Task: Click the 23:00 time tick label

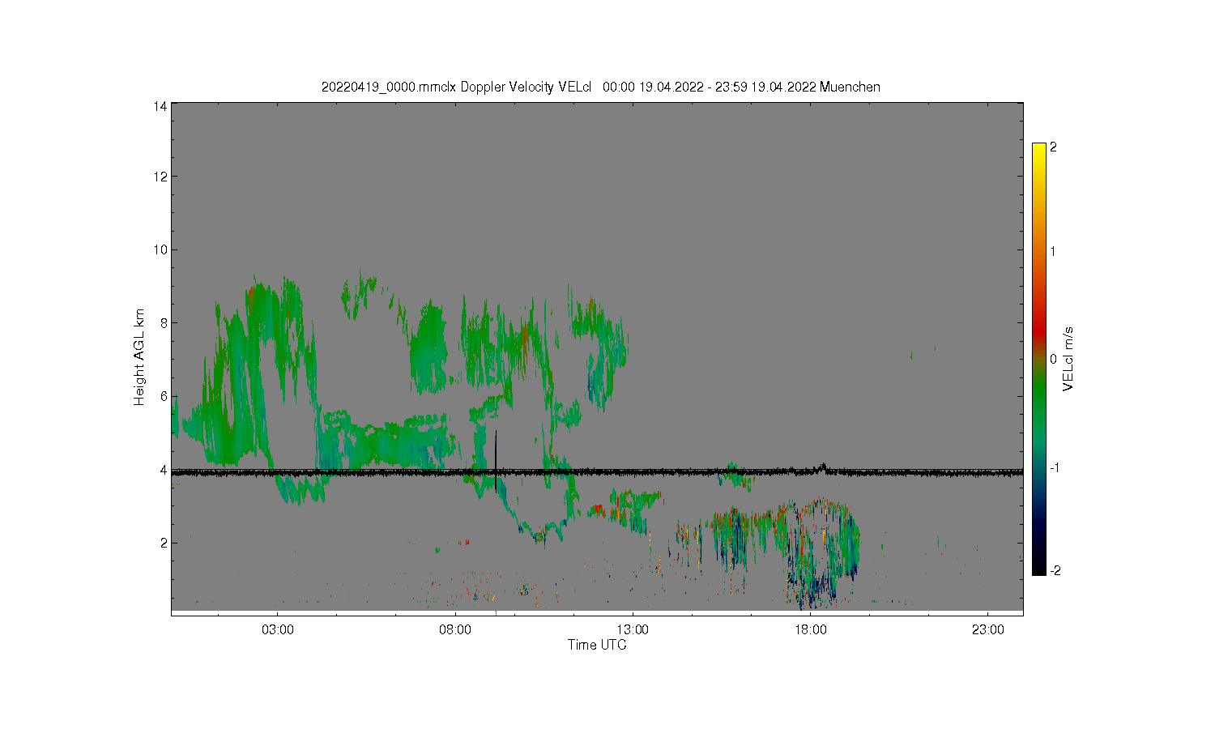Action: click(x=987, y=629)
